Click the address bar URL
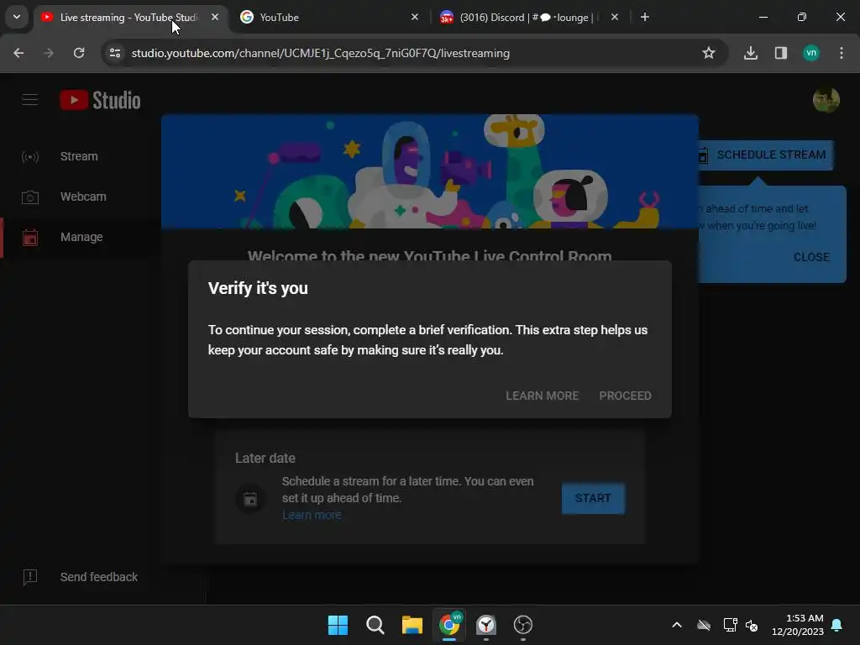 (x=320, y=53)
